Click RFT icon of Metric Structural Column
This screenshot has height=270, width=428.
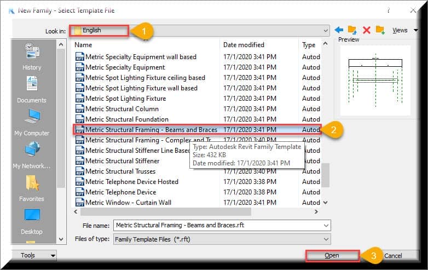tap(79, 108)
